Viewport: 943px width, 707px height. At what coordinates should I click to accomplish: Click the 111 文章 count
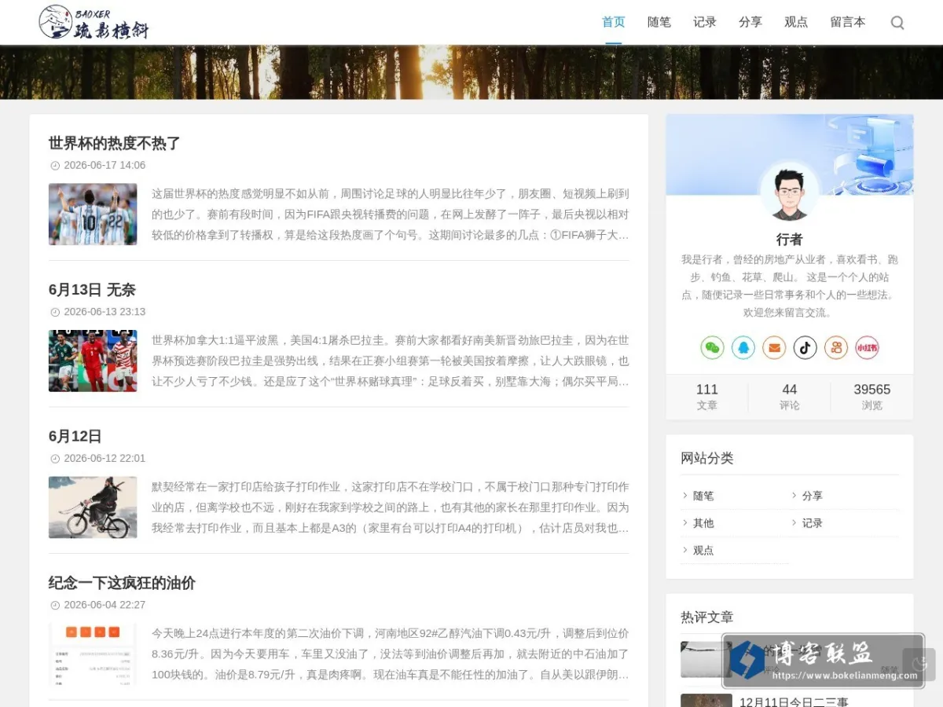(x=707, y=397)
